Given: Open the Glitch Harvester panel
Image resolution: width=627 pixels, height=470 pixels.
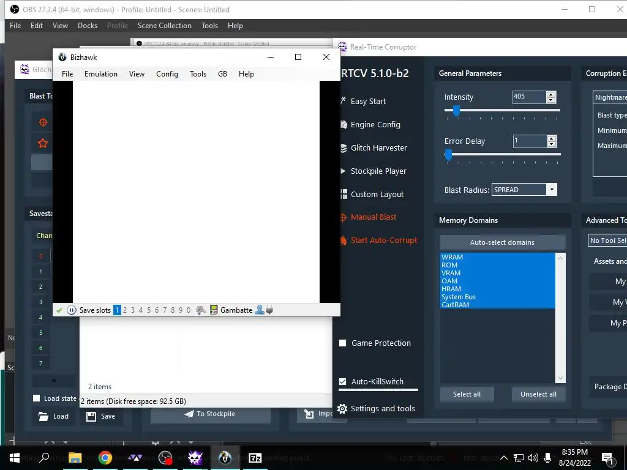Looking at the screenshot, I should point(378,148).
